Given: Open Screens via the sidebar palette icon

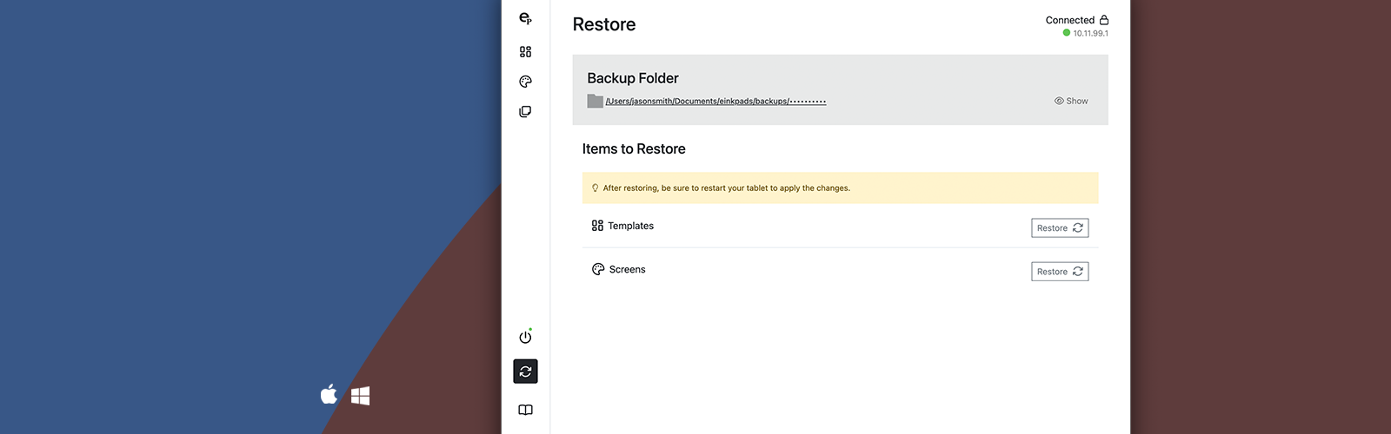Looking at the screenshot, I should 525,82.
